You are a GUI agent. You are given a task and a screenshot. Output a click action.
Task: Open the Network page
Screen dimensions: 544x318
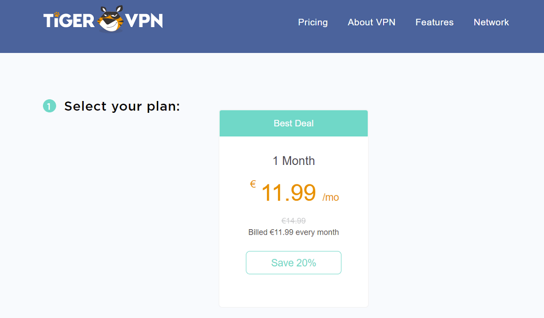[x=491, y=22]
